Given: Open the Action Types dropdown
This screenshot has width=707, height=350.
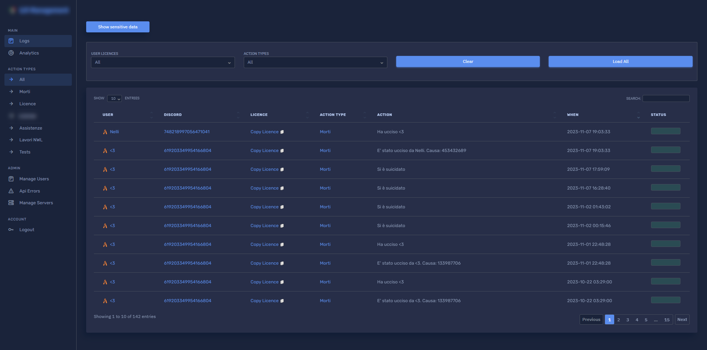Looking at the screenshot, I should tap(315, 63).
